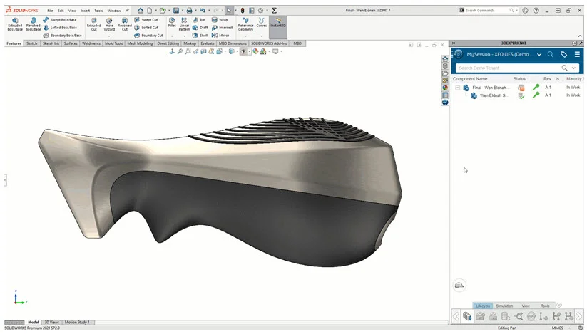Viewport: 587px width, 334px height.
Task: Open the Insert menu
Action: click(86, 11)
